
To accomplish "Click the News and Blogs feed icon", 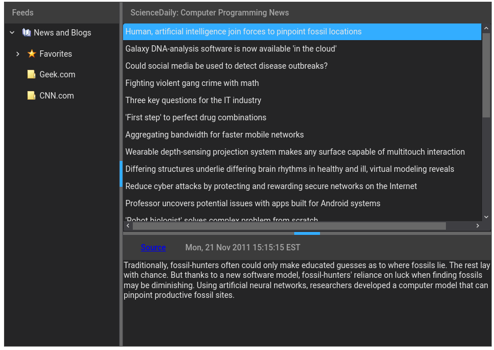I will pos(26,33).
